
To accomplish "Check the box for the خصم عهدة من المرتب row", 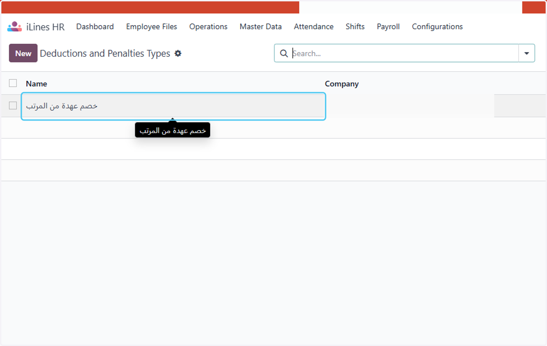I will 13,105.
